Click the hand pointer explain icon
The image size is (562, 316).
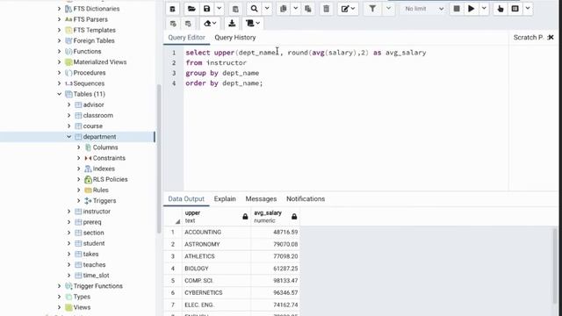(501, 9)
